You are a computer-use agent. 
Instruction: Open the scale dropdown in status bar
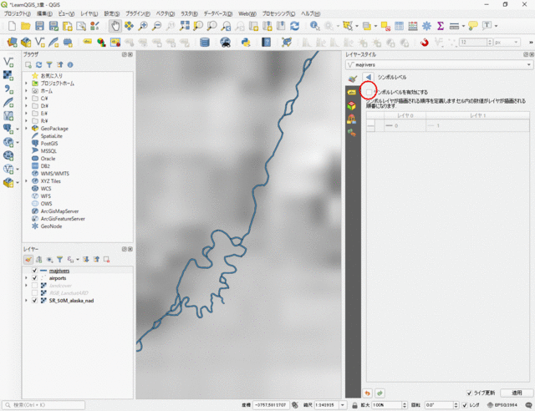[343, 405]
